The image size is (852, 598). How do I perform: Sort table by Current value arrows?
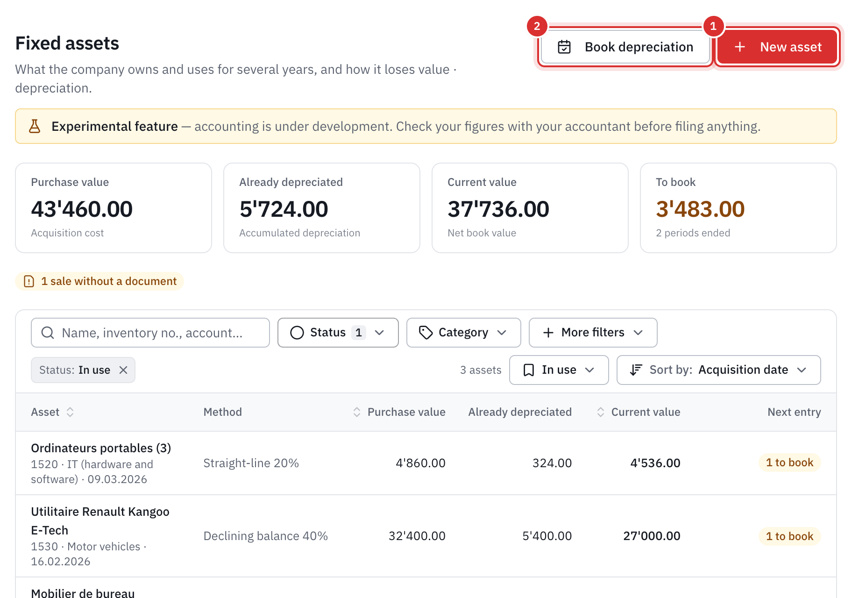[x=601, y=412]
